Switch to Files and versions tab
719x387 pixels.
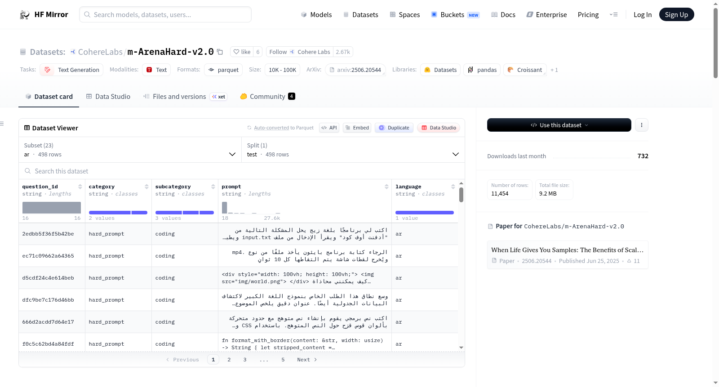coord(185,96)
